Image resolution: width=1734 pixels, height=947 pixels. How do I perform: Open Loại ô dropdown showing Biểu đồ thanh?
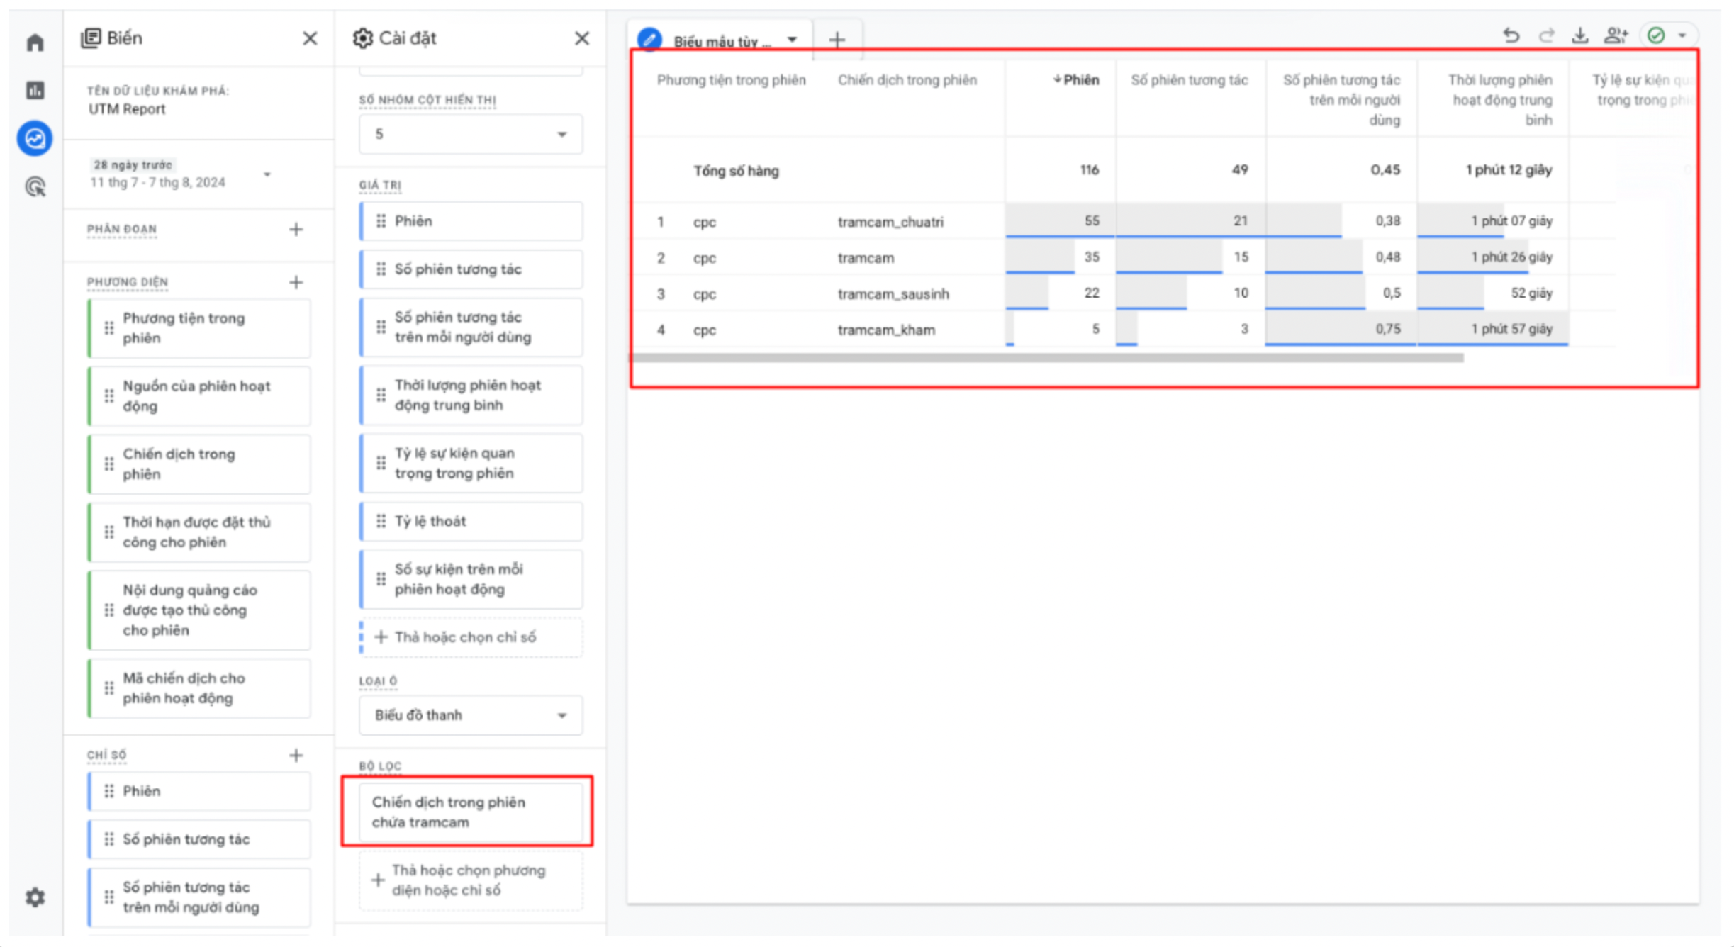click(x=471, y=715)
